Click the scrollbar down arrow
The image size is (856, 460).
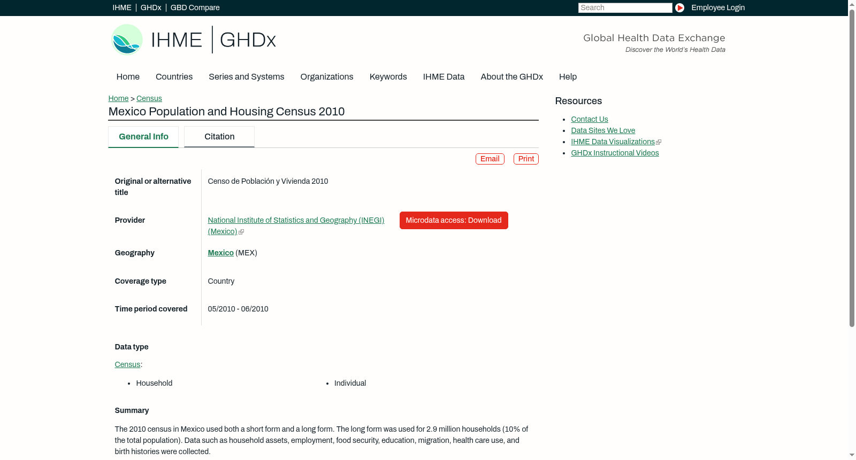[852, 455]
